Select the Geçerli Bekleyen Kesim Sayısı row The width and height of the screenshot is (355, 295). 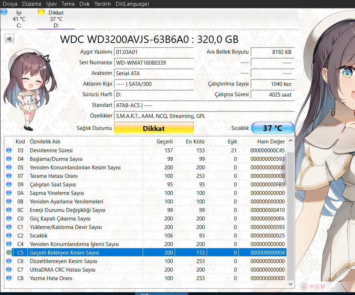(145, 252)
